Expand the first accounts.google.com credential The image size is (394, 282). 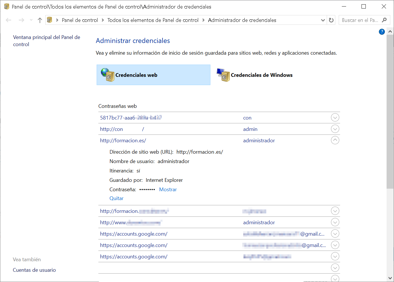tap(335, 233)
